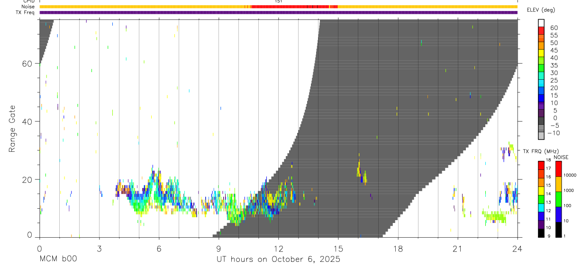Select the red section of the top Noise strip
This screenshot has width=582, height=269.
[x=294, y=7]
